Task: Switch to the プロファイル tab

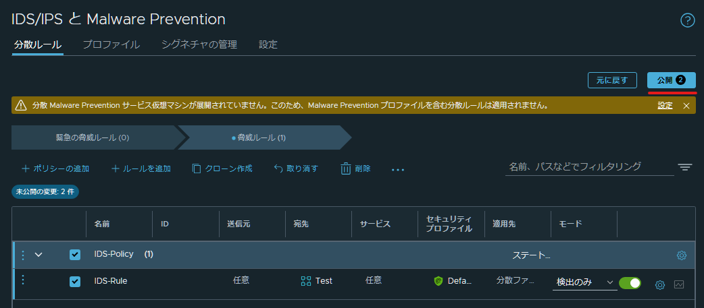Action: click(111, 44)
